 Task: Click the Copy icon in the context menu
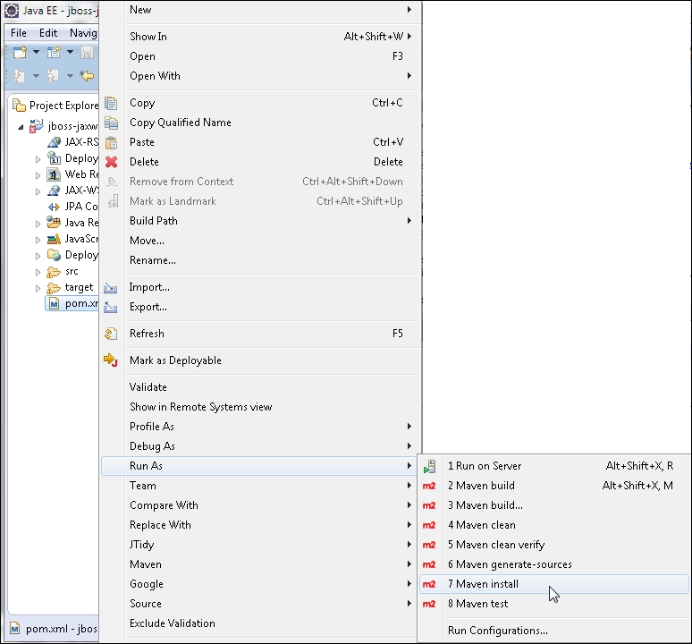tap(111, 103)
